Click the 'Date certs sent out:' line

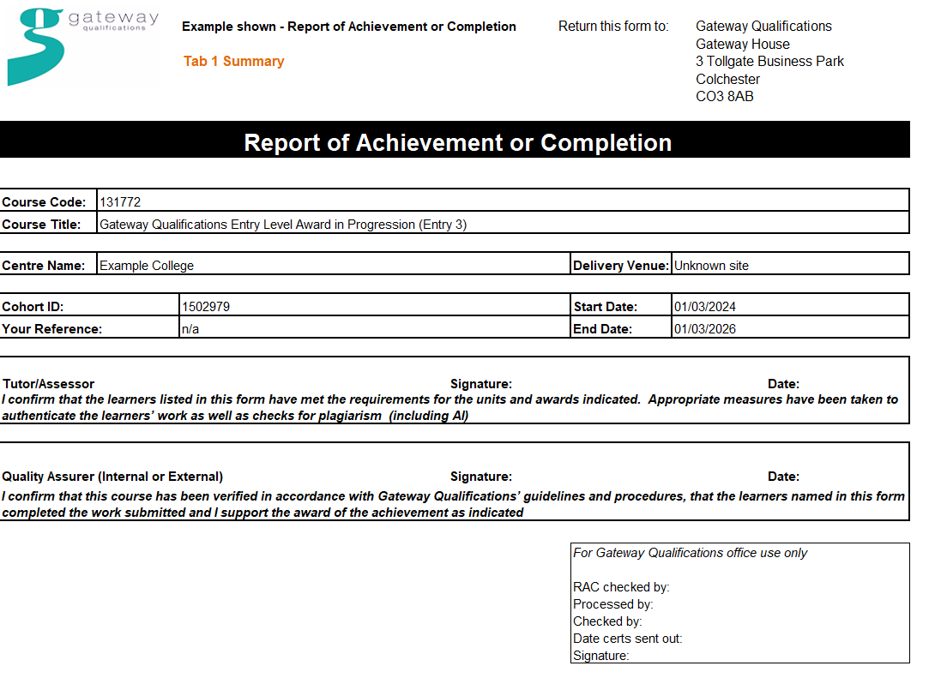pos(627,639)
